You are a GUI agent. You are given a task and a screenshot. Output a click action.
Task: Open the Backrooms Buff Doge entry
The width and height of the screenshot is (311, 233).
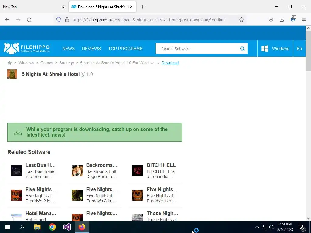coord(102,165)
